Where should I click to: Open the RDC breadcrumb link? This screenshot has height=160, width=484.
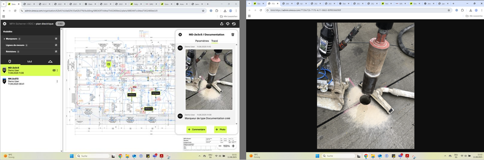pos(31,24)
